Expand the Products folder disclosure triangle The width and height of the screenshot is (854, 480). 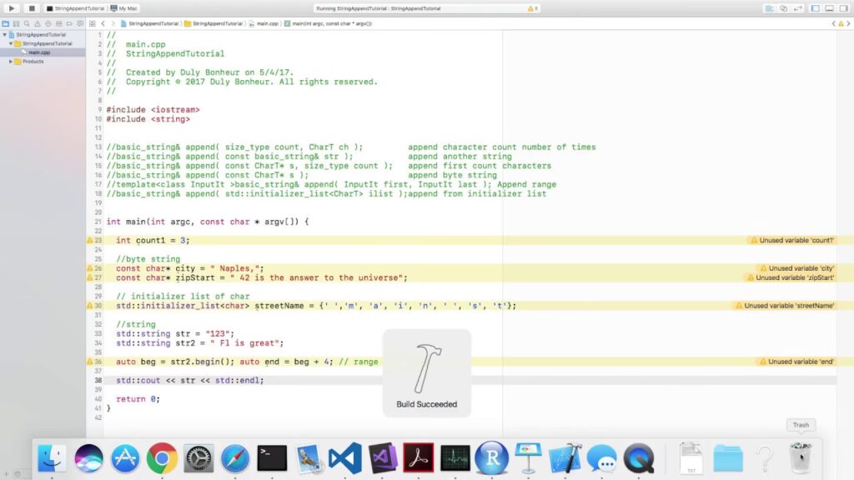tap(10, 62)
